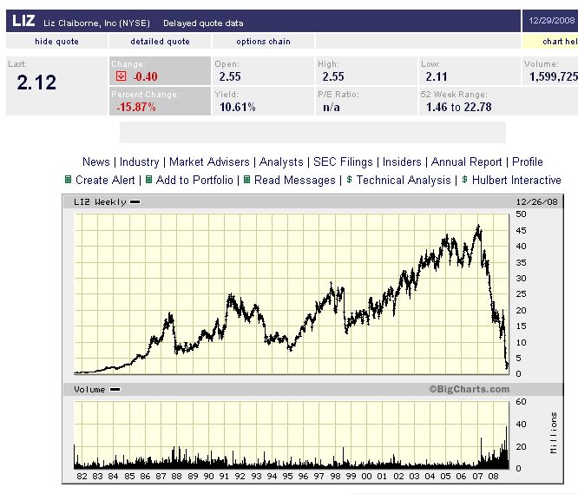
Task: Click the 12/26/08 chart date label
Action: click(536, 201)
